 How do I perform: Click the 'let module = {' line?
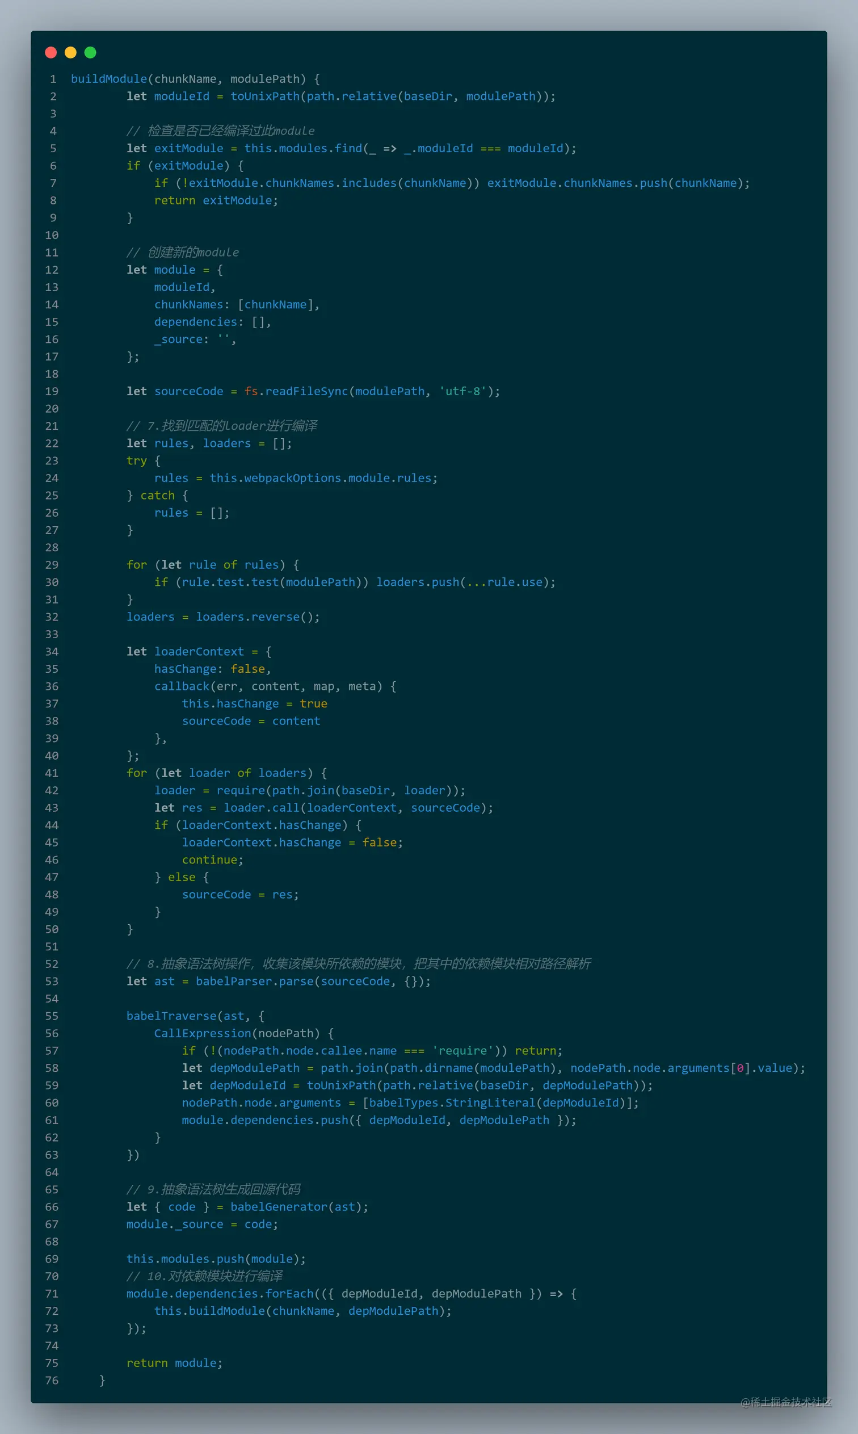(175, 270)
